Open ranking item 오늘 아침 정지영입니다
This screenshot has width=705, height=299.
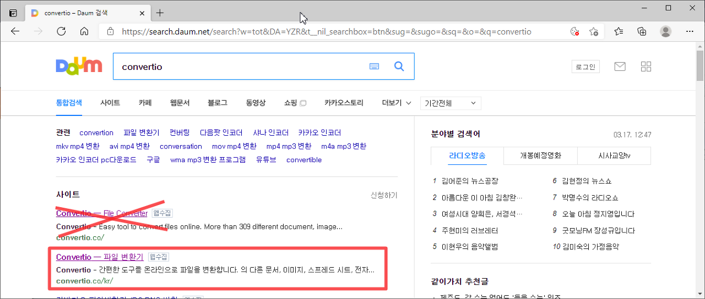coord(598,214)
